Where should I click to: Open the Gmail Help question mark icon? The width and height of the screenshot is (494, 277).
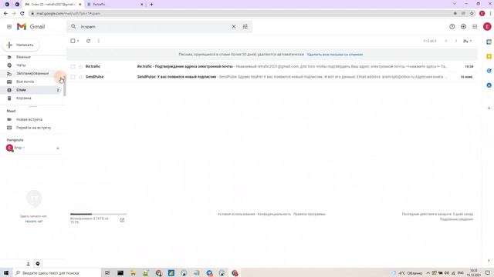452,27
